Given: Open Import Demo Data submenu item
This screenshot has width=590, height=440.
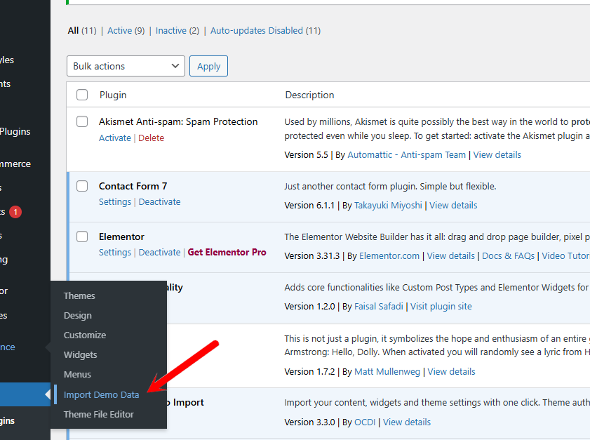Looking at the screenshot, I should (x=101, y=394).
